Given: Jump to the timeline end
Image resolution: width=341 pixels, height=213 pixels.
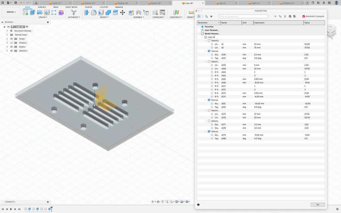Looking at the screenshot, I should pos(19,209).
